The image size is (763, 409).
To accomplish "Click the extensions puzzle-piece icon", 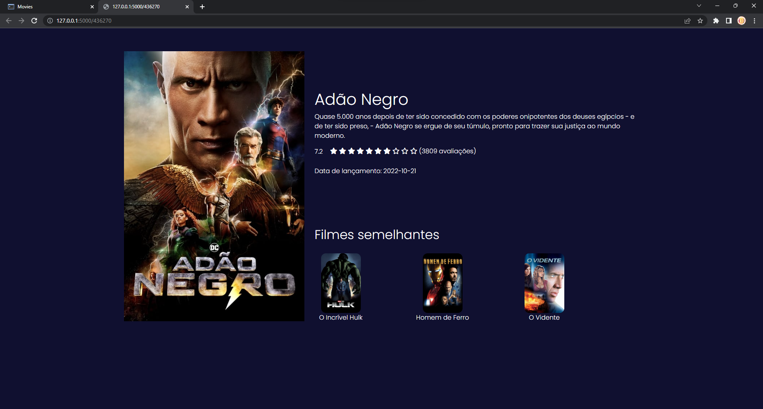I will pos(717,21).
